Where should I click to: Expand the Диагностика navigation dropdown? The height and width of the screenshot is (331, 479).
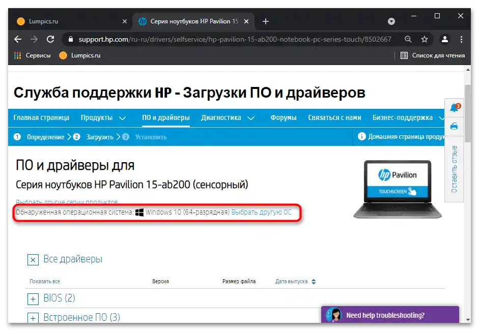tap(228, 118)
